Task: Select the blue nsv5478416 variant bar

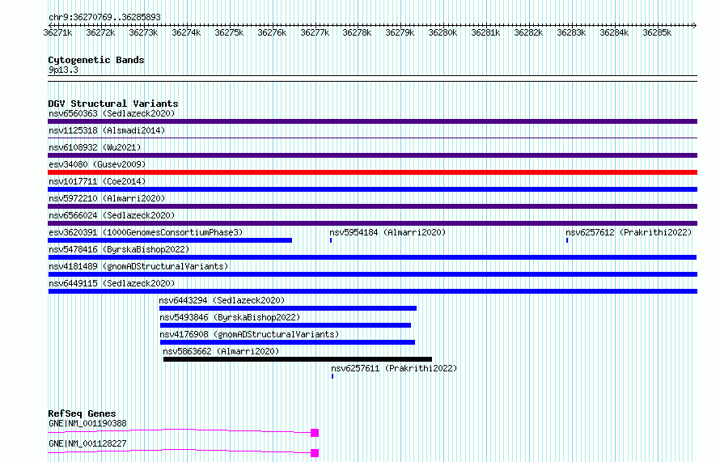Action: (372, 257)
